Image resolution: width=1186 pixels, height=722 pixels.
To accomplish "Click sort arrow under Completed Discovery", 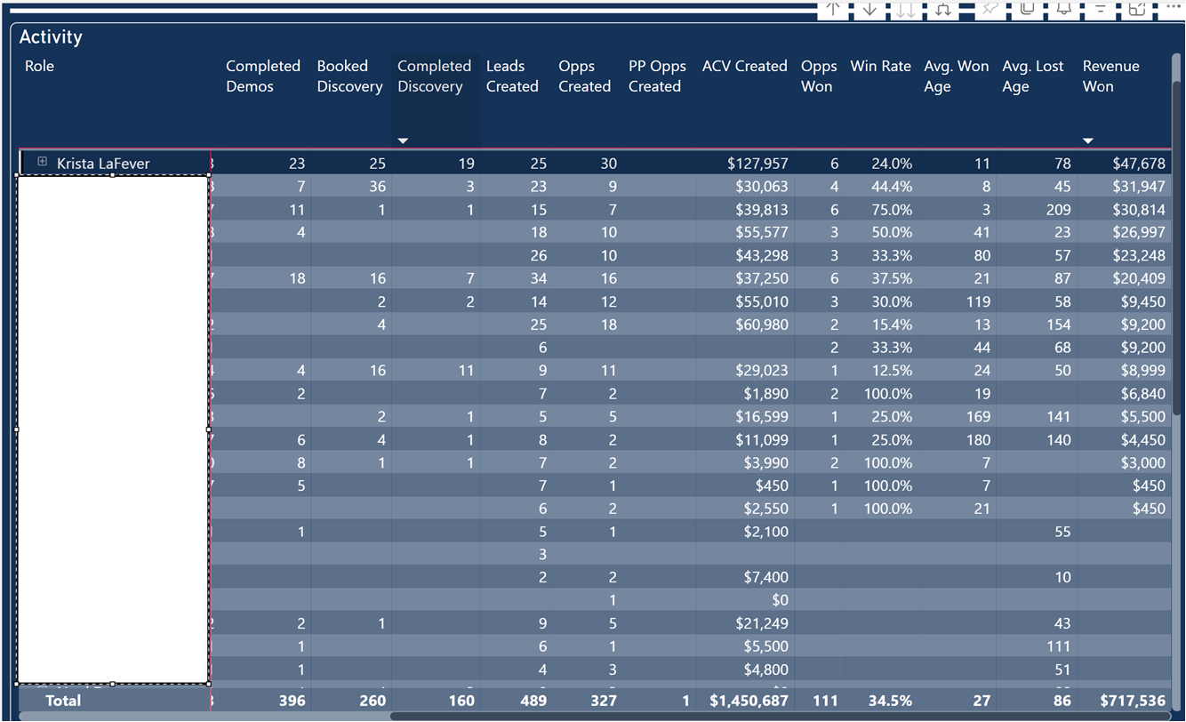I will click(403, 140).
